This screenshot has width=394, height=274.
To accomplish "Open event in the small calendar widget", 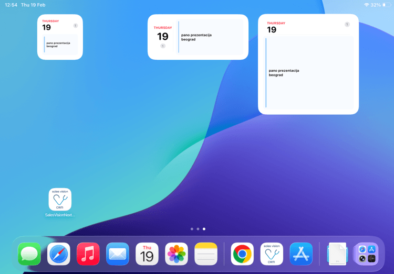I will [60, 45].
